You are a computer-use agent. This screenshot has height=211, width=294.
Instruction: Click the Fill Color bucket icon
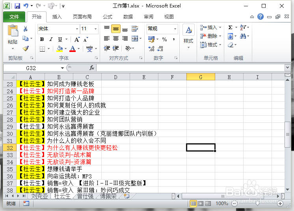pyautogui.click(x=60, y=49)
